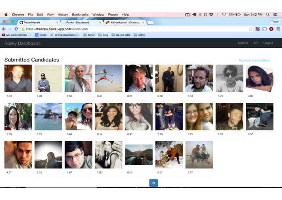The width and height of the screenshot is (282, 200).
Task: Go back with the browser back arrow
Action: pos(4,29)
